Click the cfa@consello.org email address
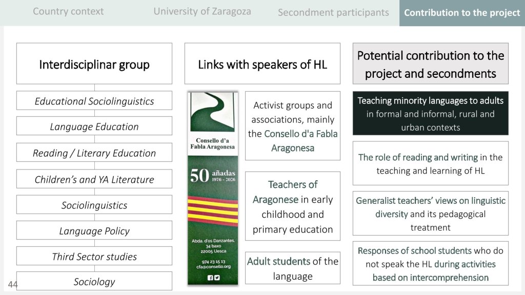The width and height of the screenshot is (525, 295). [212, 266]
